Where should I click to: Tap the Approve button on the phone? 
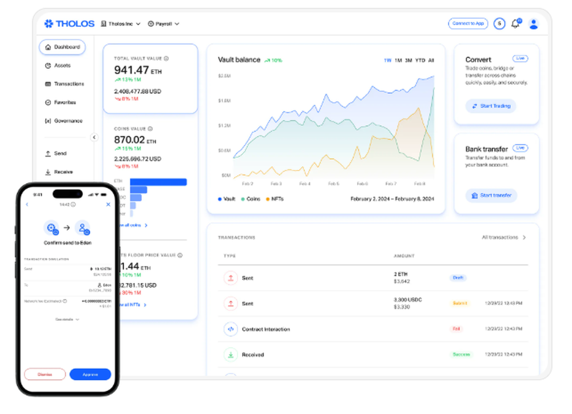point(90,374)
